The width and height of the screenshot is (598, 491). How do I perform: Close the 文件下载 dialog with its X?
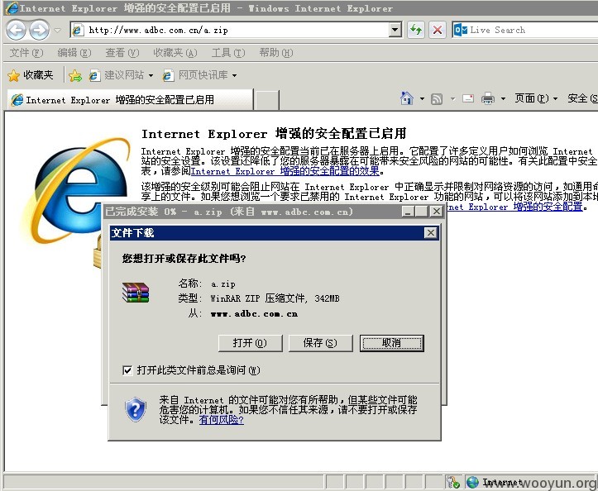point(431,233)
